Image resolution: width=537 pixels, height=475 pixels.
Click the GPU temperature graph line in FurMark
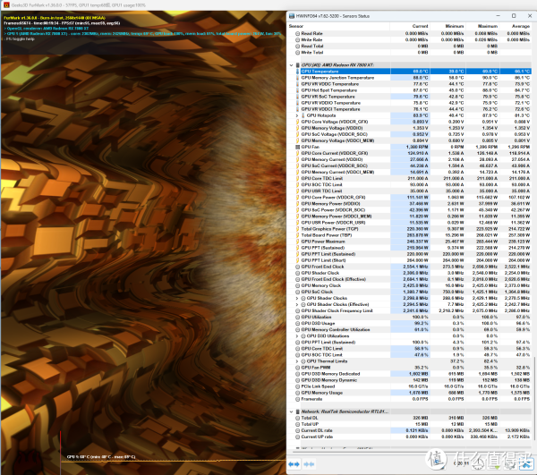(x=173, y=461)
